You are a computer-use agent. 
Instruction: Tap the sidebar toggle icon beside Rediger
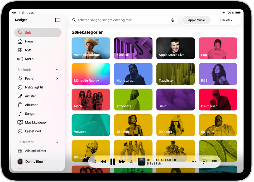pos(58,20)
